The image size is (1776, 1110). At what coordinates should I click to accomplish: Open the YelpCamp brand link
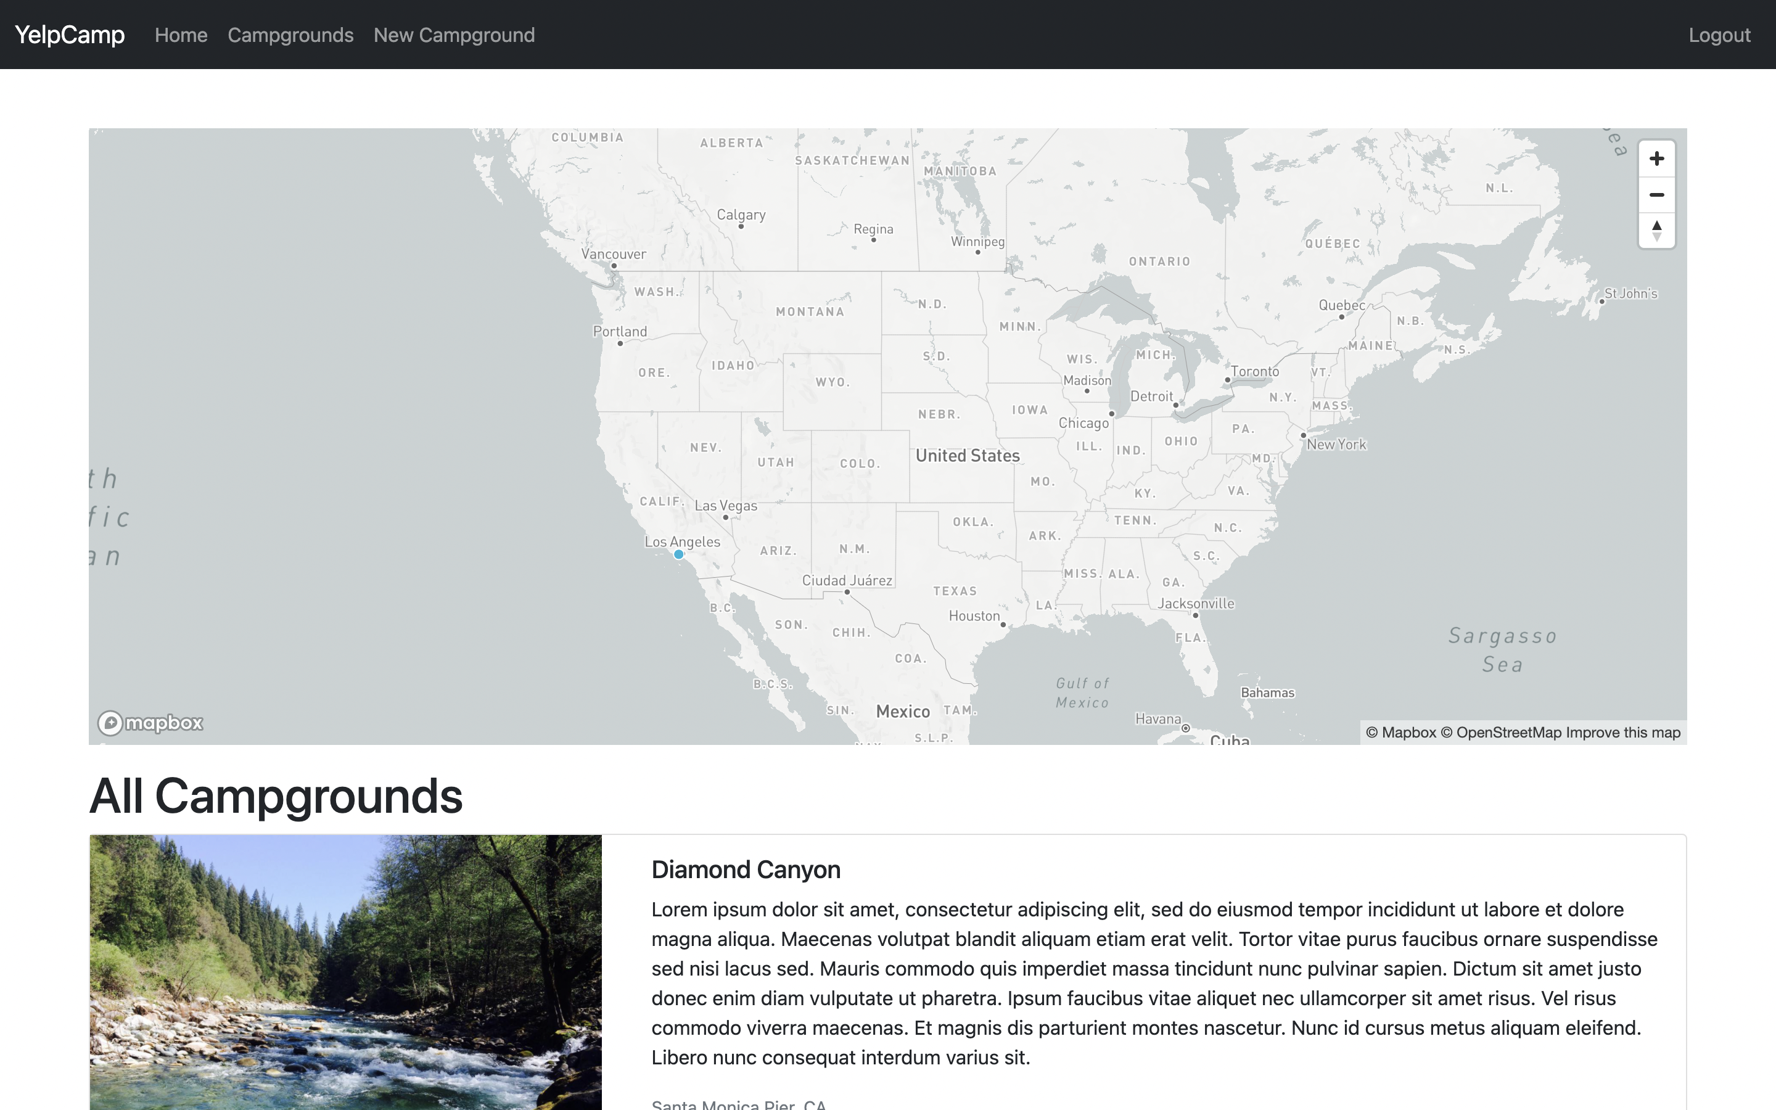(70, 35)
